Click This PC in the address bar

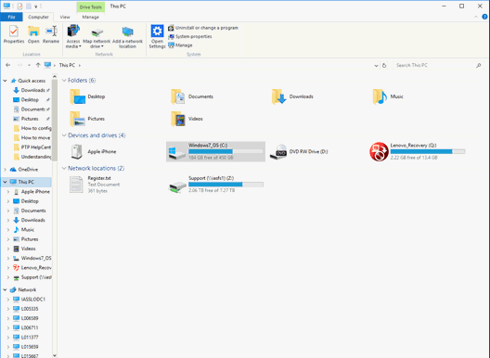(x=67, y=65)
